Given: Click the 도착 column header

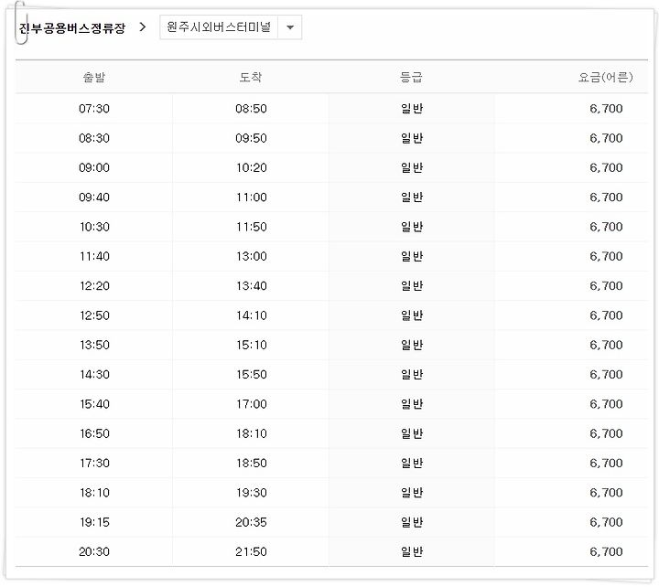Looking at the screenshot, I should (251, 77).
